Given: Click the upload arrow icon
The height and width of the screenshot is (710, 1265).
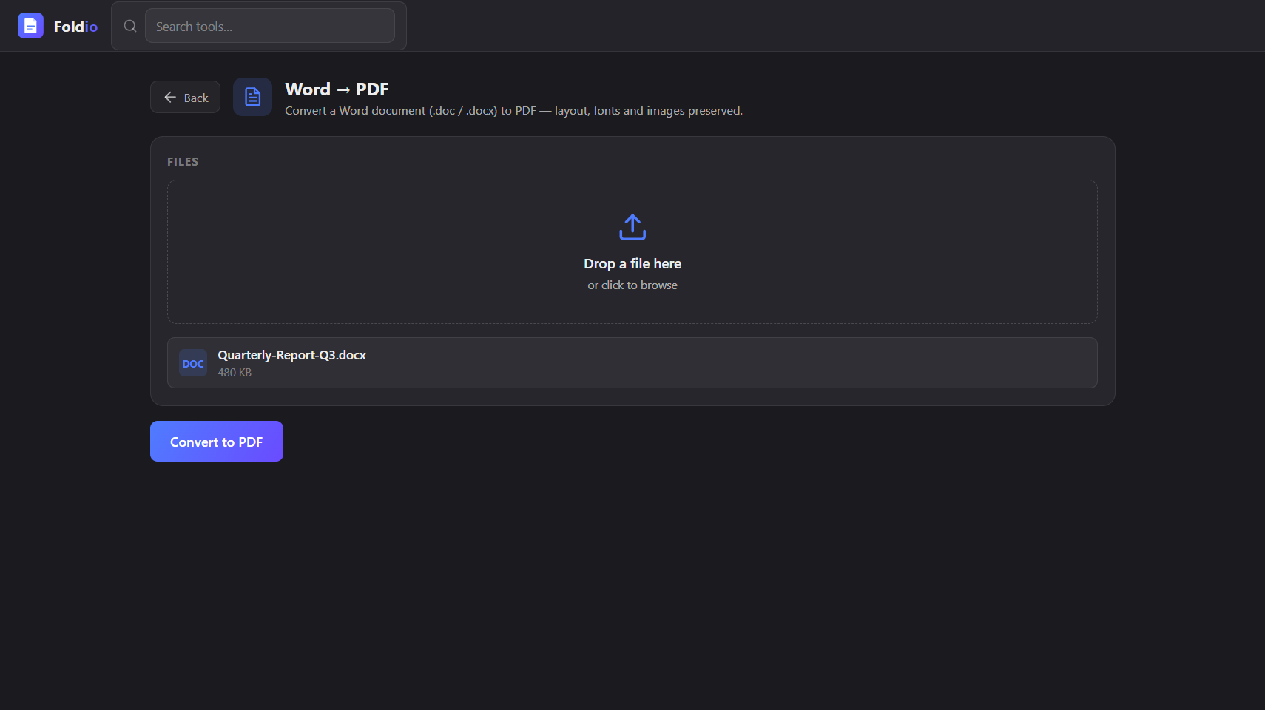Looking at the screenshot, I should click(632, 227).
